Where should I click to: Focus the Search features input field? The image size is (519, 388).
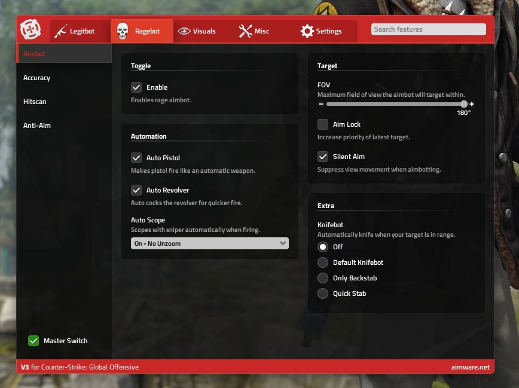tap(428, 29)
